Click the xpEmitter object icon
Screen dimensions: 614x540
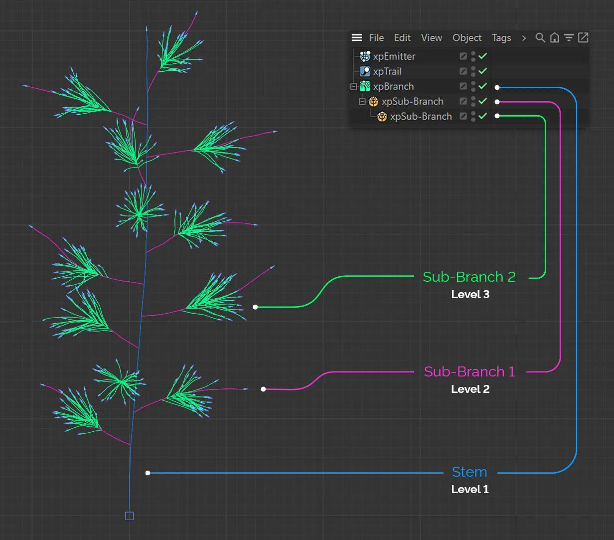tap(365, 56)
